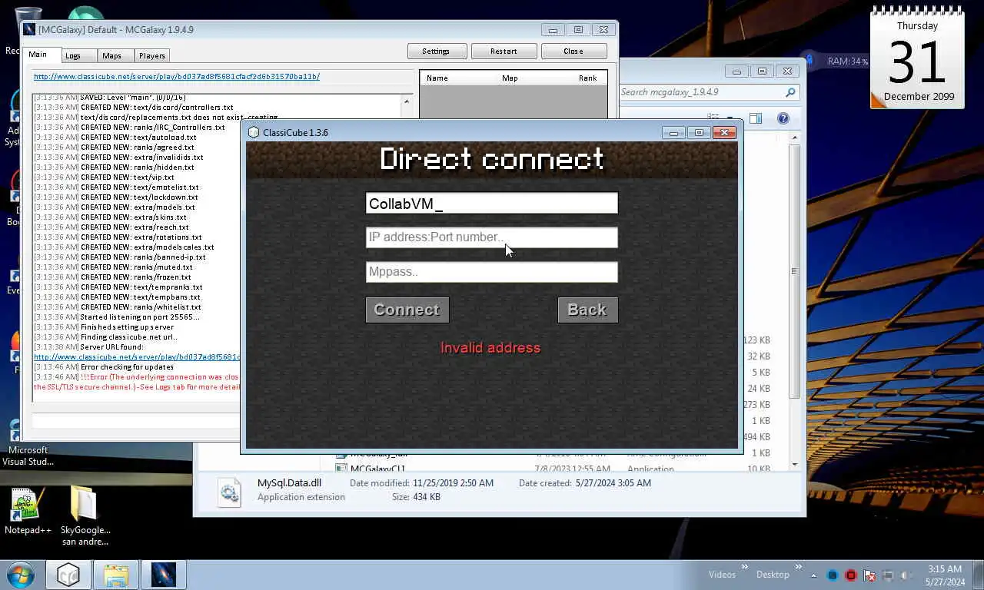Click the Name column header in players list

coord(437,78)
